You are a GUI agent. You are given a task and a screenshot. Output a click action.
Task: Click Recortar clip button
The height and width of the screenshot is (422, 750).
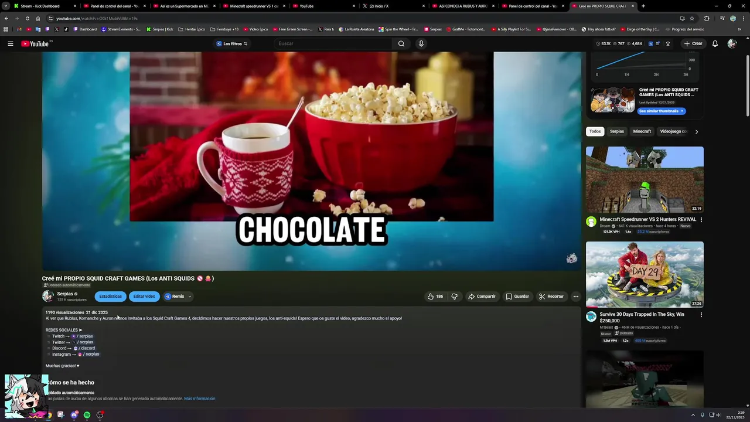[x=551, y=297]
